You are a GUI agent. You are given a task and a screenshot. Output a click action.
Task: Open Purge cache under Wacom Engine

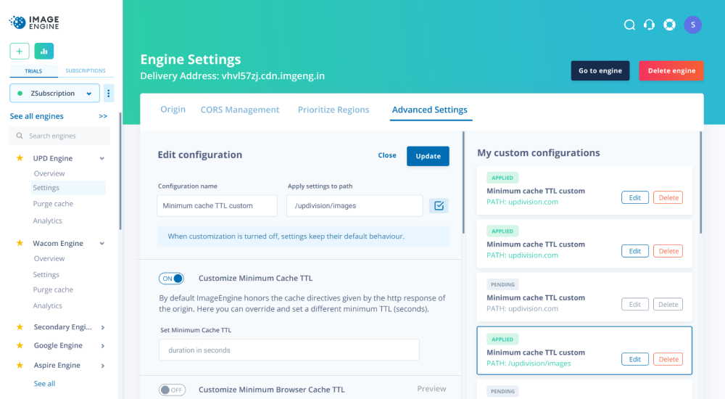pos(53,289)
